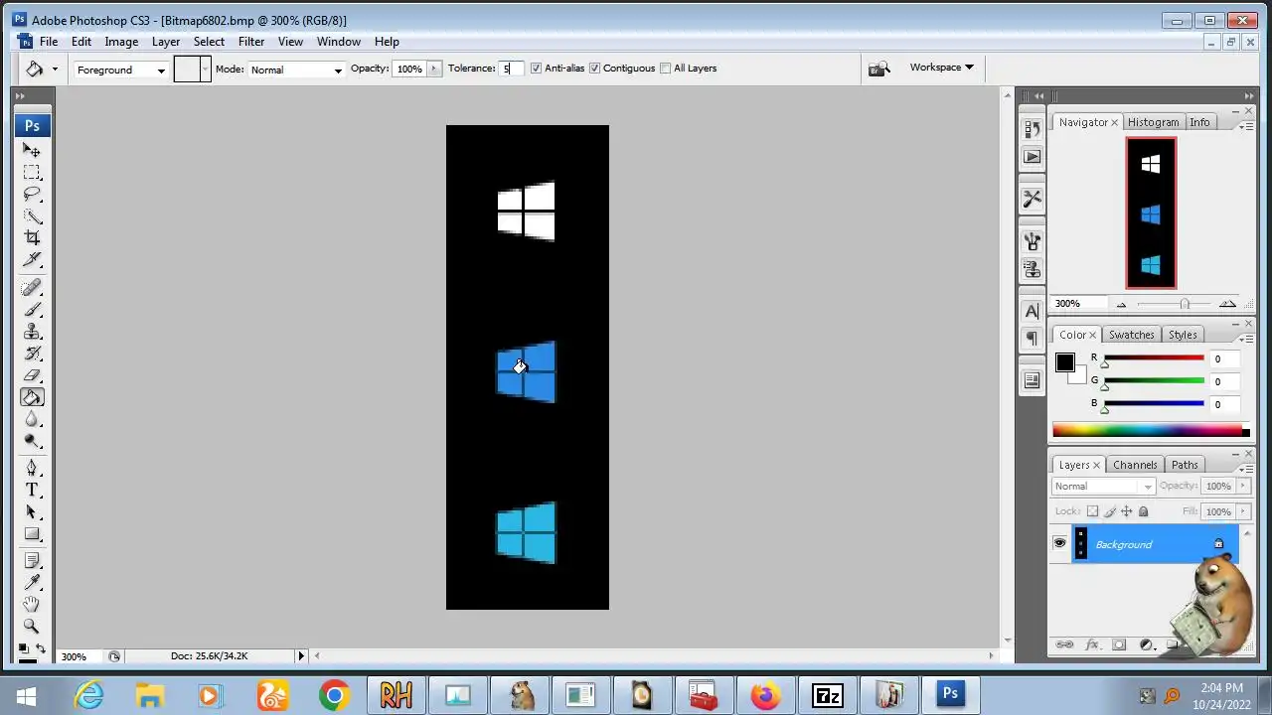Select the Hand tool
The image size is (1272, 715).
coord(32,604)
